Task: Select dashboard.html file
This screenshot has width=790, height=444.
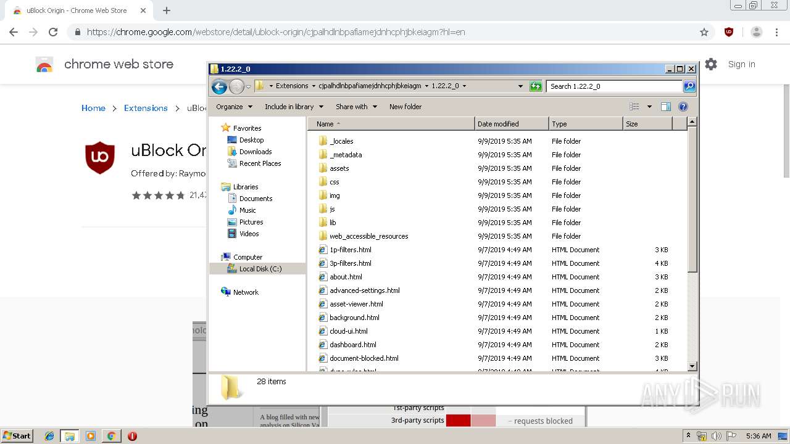Action: [x=352, y=345]
